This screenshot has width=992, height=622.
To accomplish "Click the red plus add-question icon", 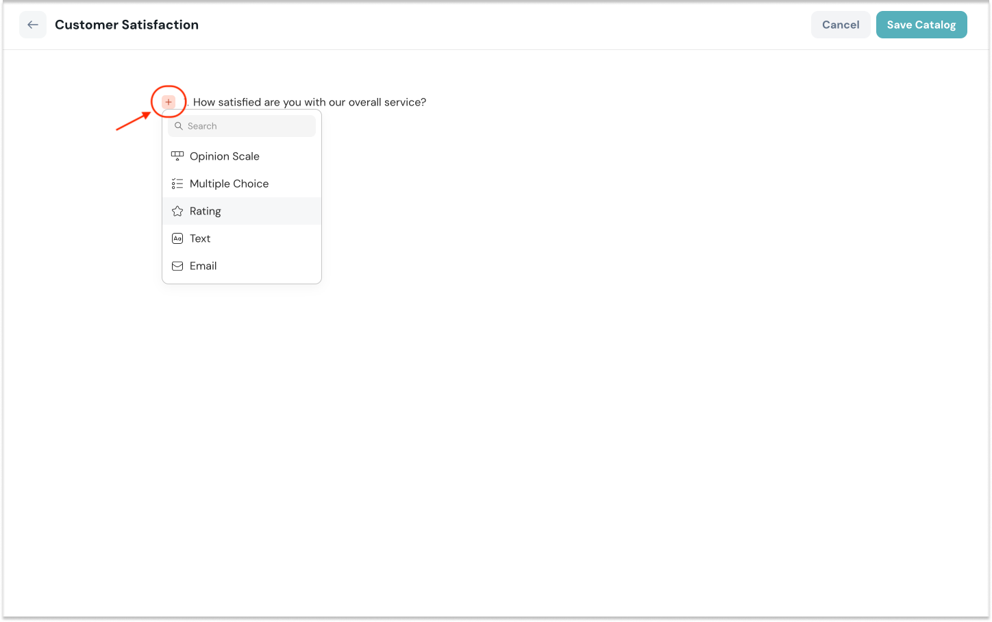I will click(169, 102).
